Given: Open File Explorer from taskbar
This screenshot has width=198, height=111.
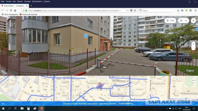Looking at the screenshot, I should point(22,108).
